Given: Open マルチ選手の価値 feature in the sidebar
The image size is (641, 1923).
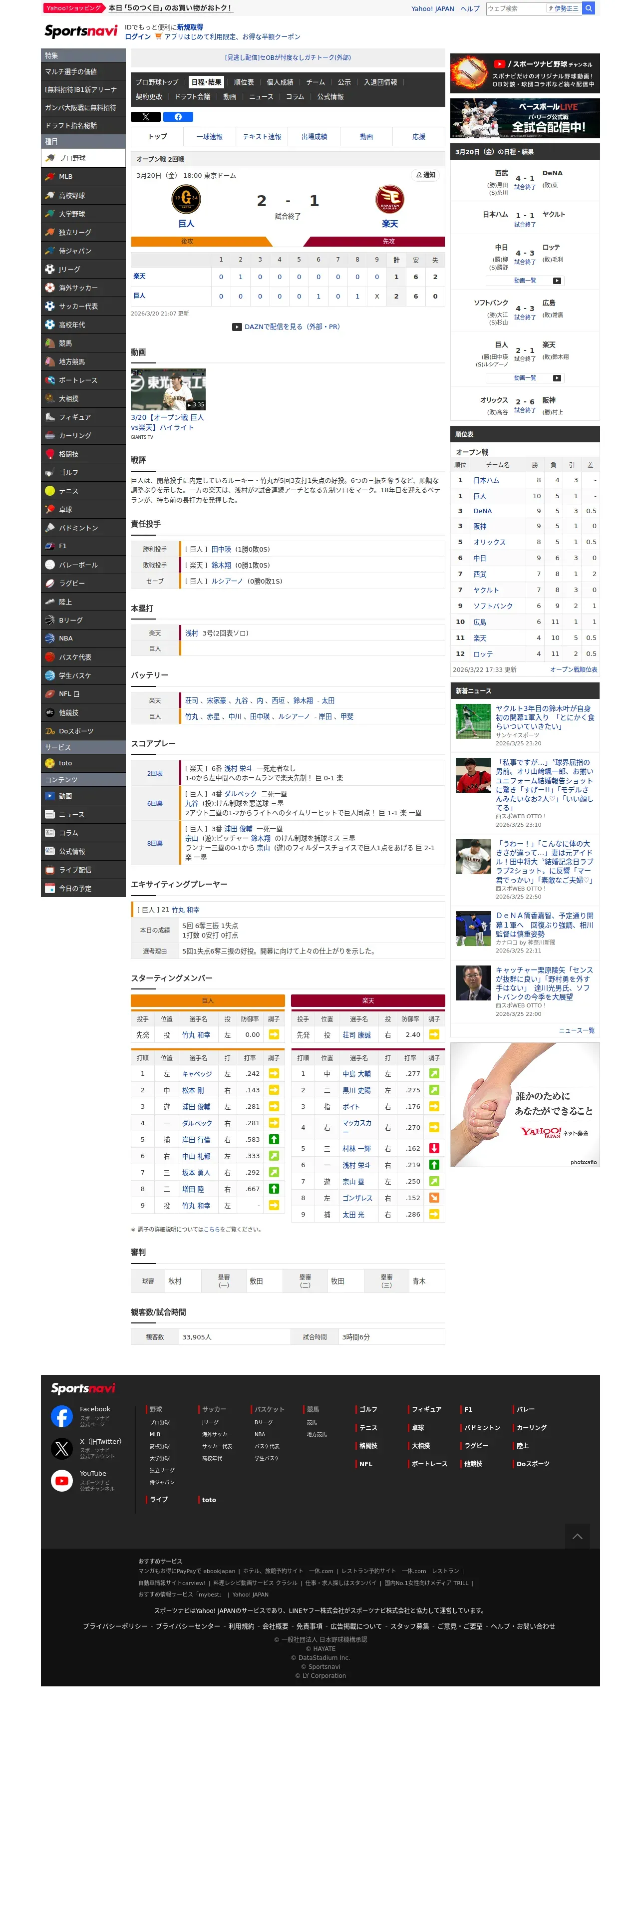Looking at the screenshot, I should pos(83,72).
